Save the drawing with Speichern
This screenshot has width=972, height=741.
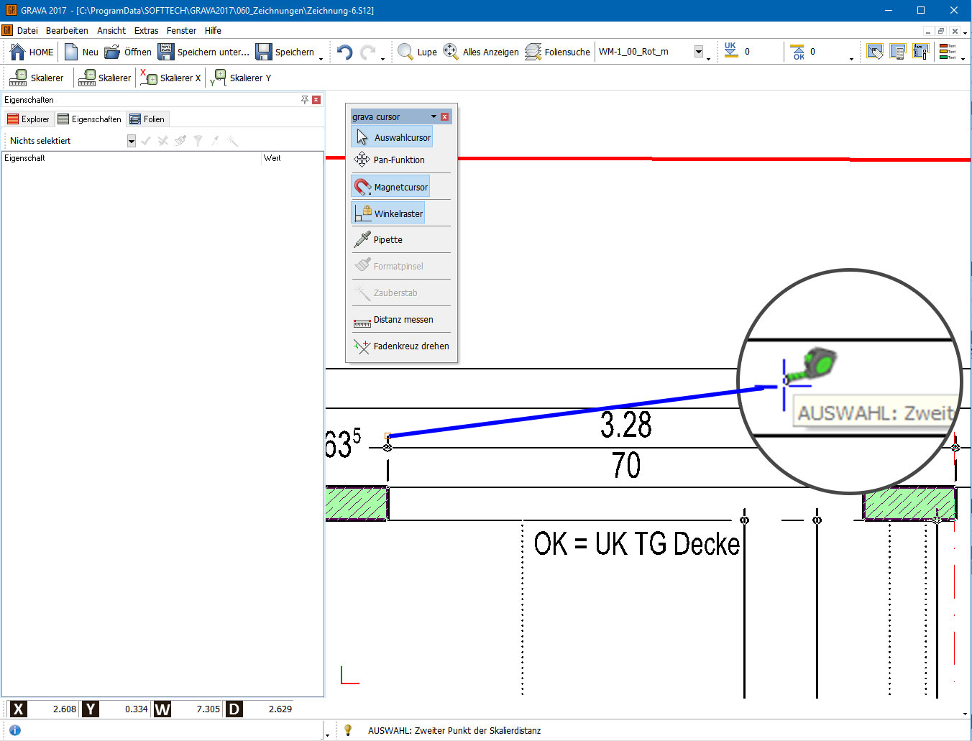[x=285, y=52]
